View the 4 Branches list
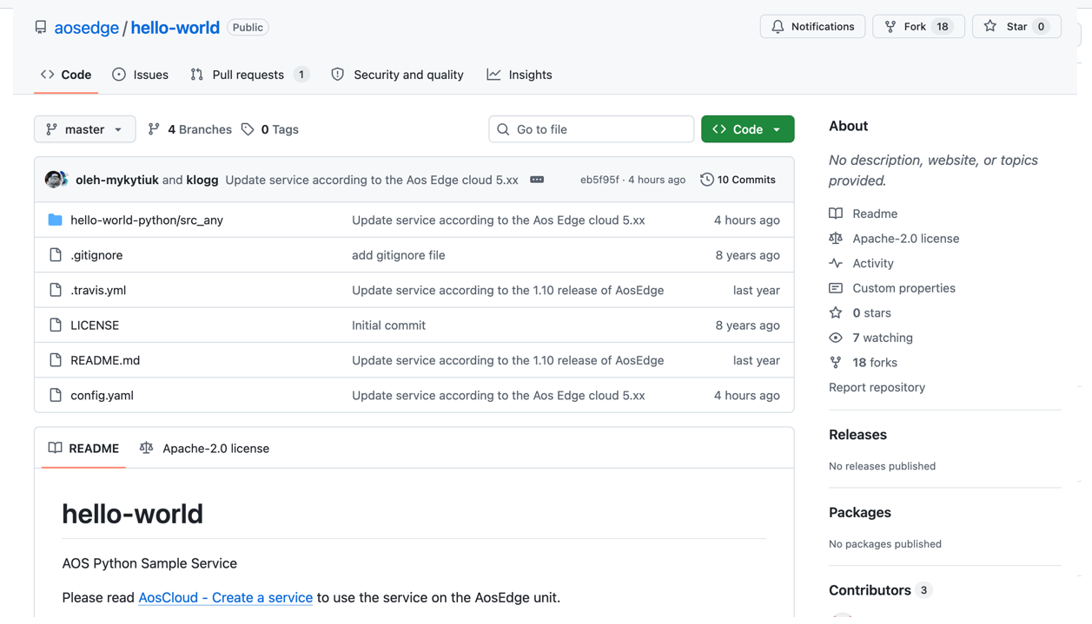 tap(189, 129)
